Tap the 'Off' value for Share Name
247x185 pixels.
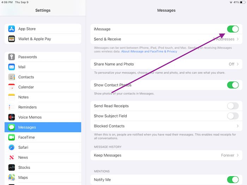(x=231, y=64)
